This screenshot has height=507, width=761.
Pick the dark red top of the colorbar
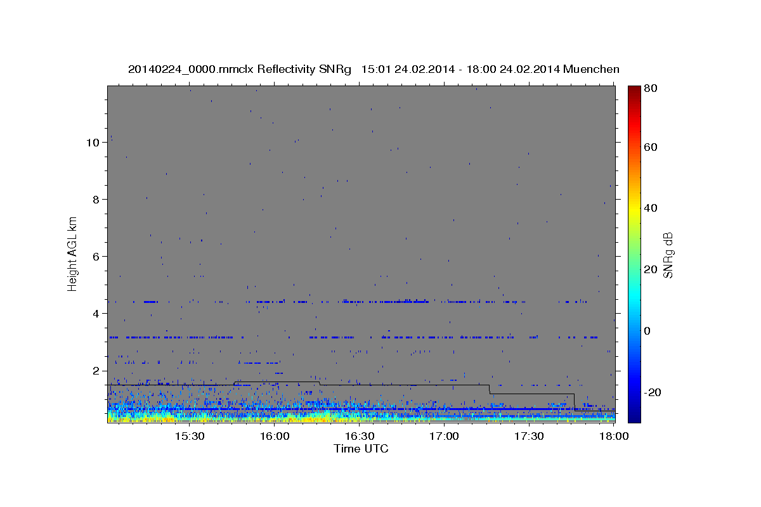pyautogui.click(x=634, y=90)
